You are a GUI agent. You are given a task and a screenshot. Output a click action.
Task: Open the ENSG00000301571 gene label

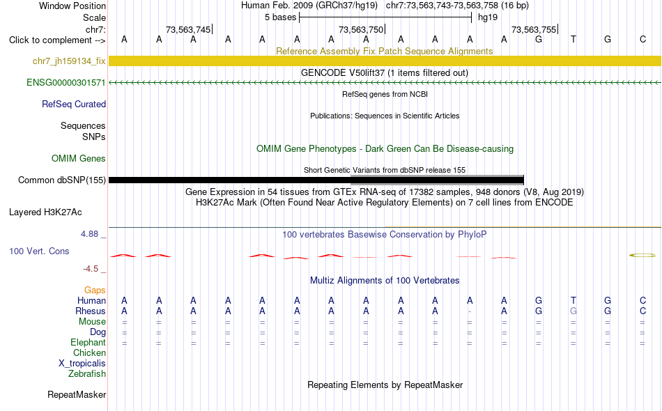tap(66, 83)
